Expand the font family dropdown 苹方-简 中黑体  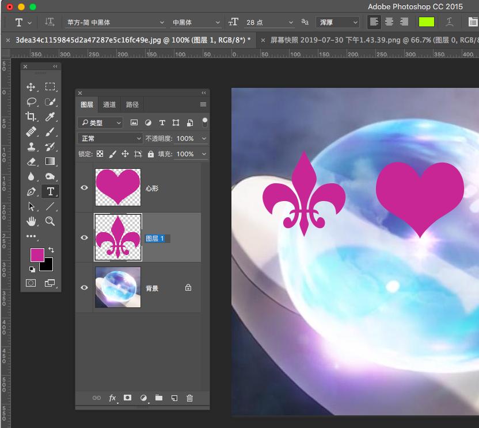coord(114,22)
